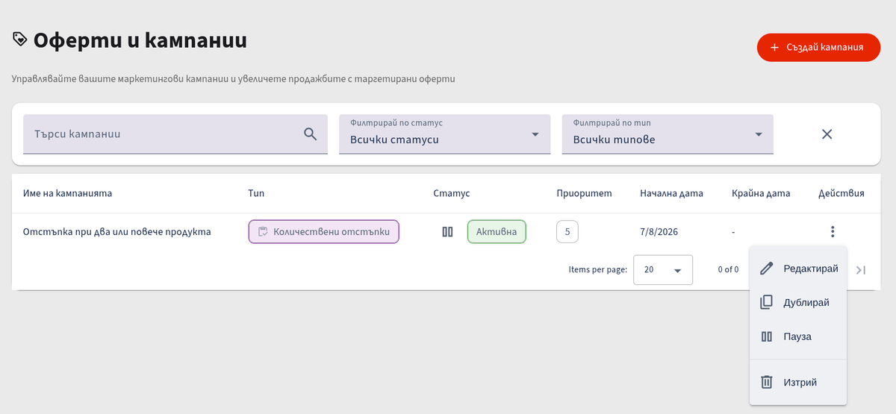Click the pencil icon beside Редактирай
This screenshot has height=414, width=896.
(766, 269)
